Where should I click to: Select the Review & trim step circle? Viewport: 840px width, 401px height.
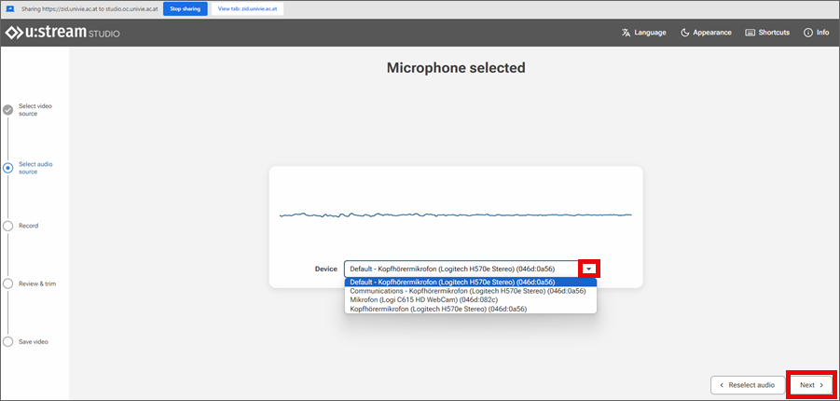coord(8,283)
